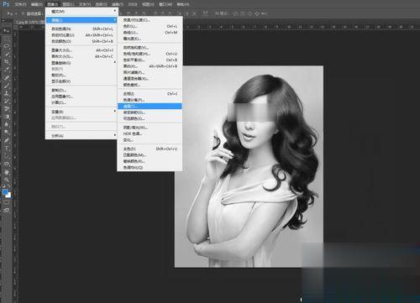Screen dimensions: 420x303
Task: Open the 选择(S) menu
Action: point(101,4)
